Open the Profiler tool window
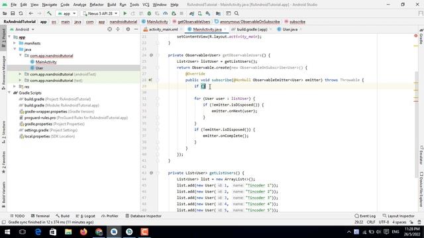The width and height of the screenshot is (424, 238). click(x=110, y=216)
